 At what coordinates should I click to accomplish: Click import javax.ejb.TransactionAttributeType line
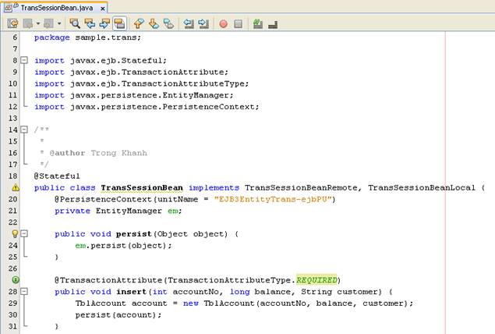coord(141,83)
